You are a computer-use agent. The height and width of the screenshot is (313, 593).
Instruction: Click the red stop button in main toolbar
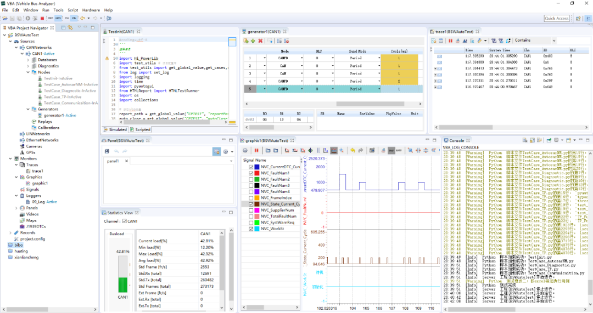tap(42, 18)
